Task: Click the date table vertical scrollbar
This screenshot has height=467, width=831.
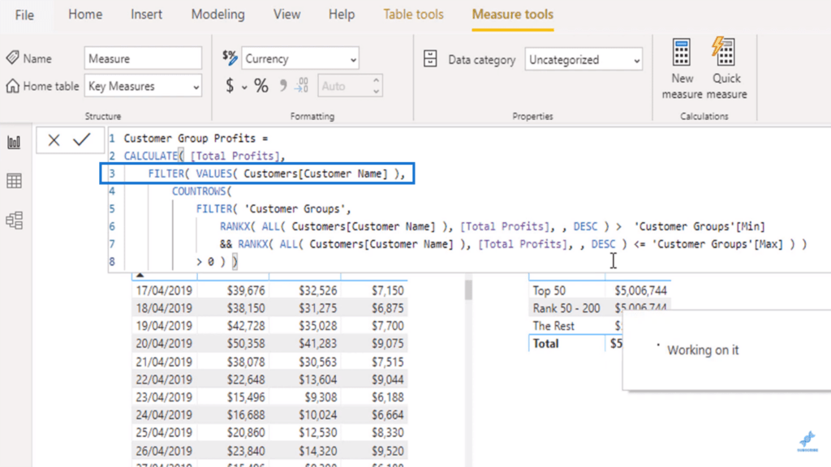Action: coord(468,290)
